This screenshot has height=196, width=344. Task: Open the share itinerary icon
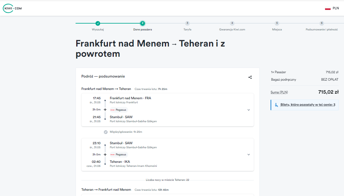250,77
